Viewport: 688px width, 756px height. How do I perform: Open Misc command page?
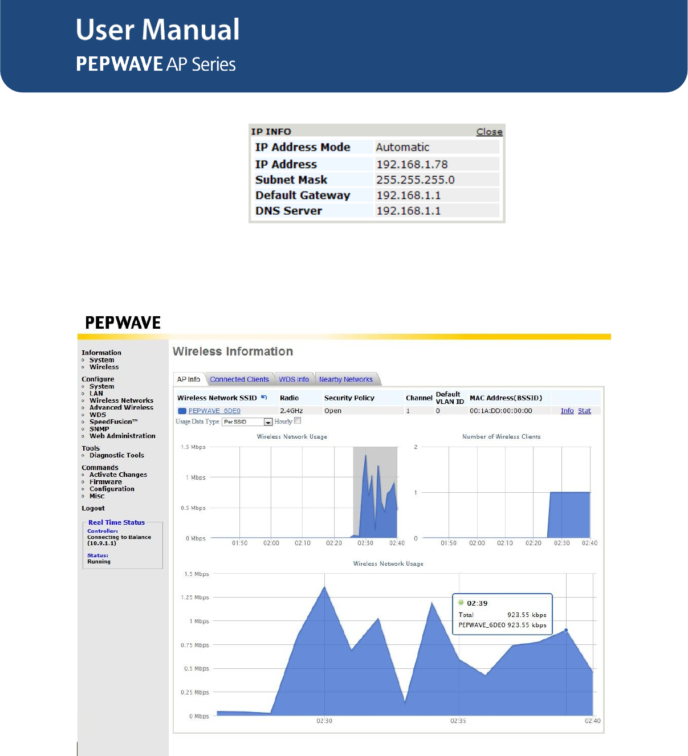point(97,496)
